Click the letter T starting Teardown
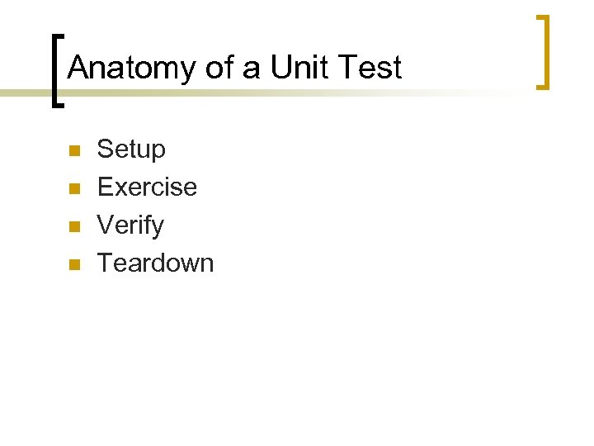 [x=105, y=263]
